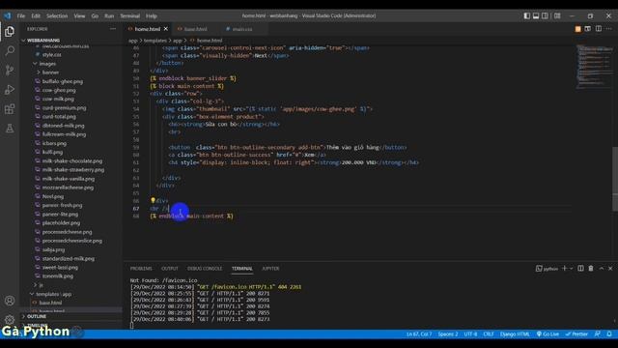Click the feedback icon in status bar
Viewport: 618px width, 348px height.
598,334
